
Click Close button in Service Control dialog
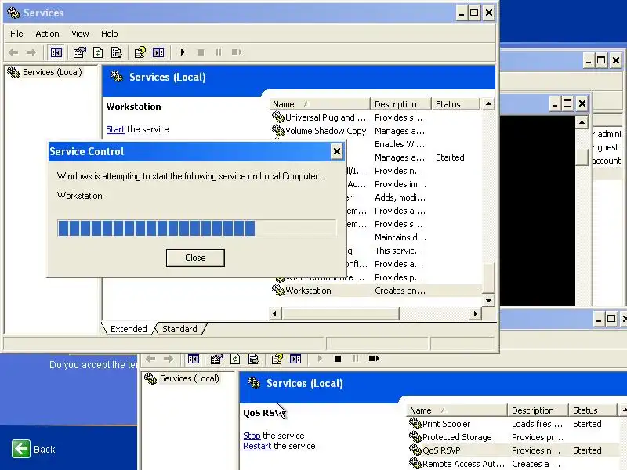(195, 258)
